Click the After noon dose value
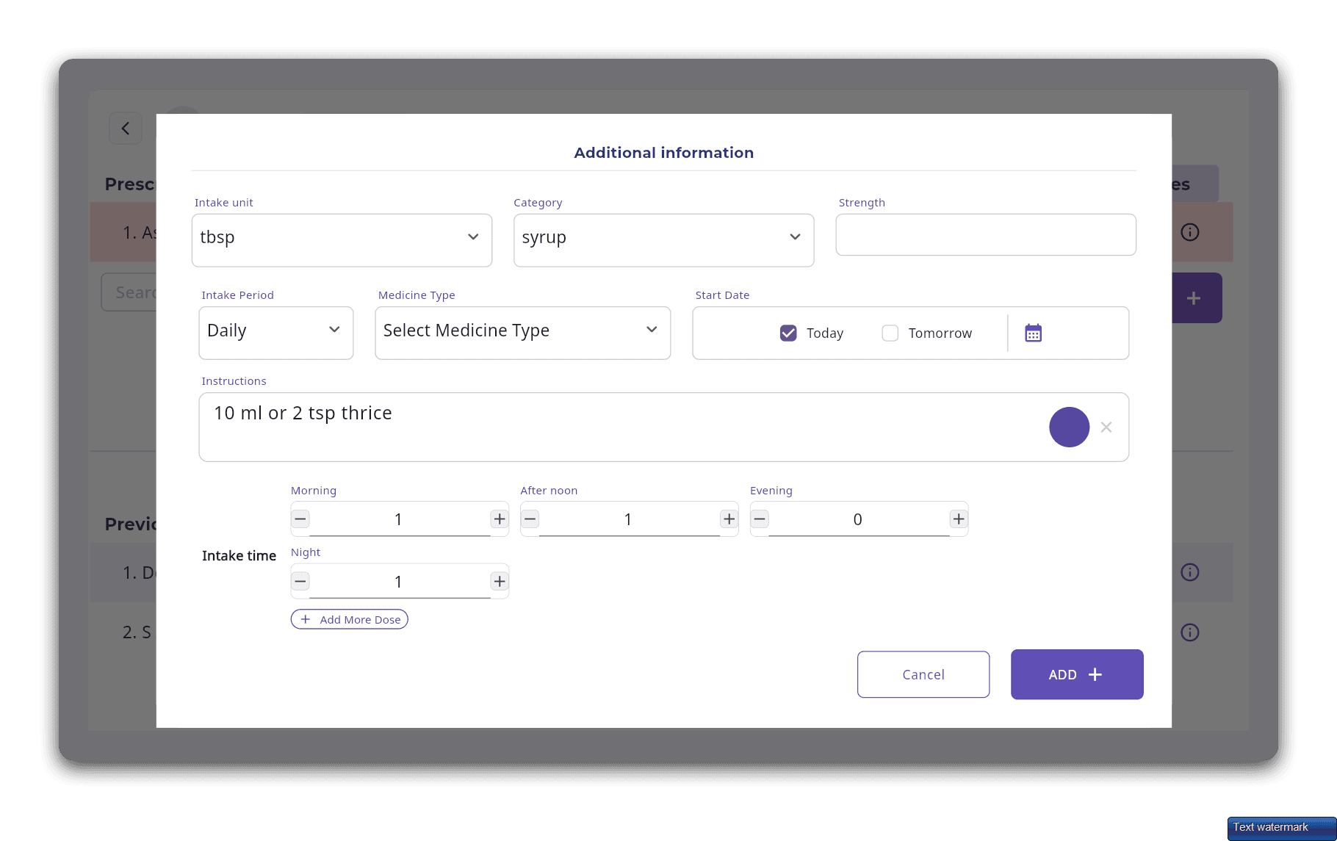The image size is (1337, 841). pyautogui.click(x=629, y=519)
